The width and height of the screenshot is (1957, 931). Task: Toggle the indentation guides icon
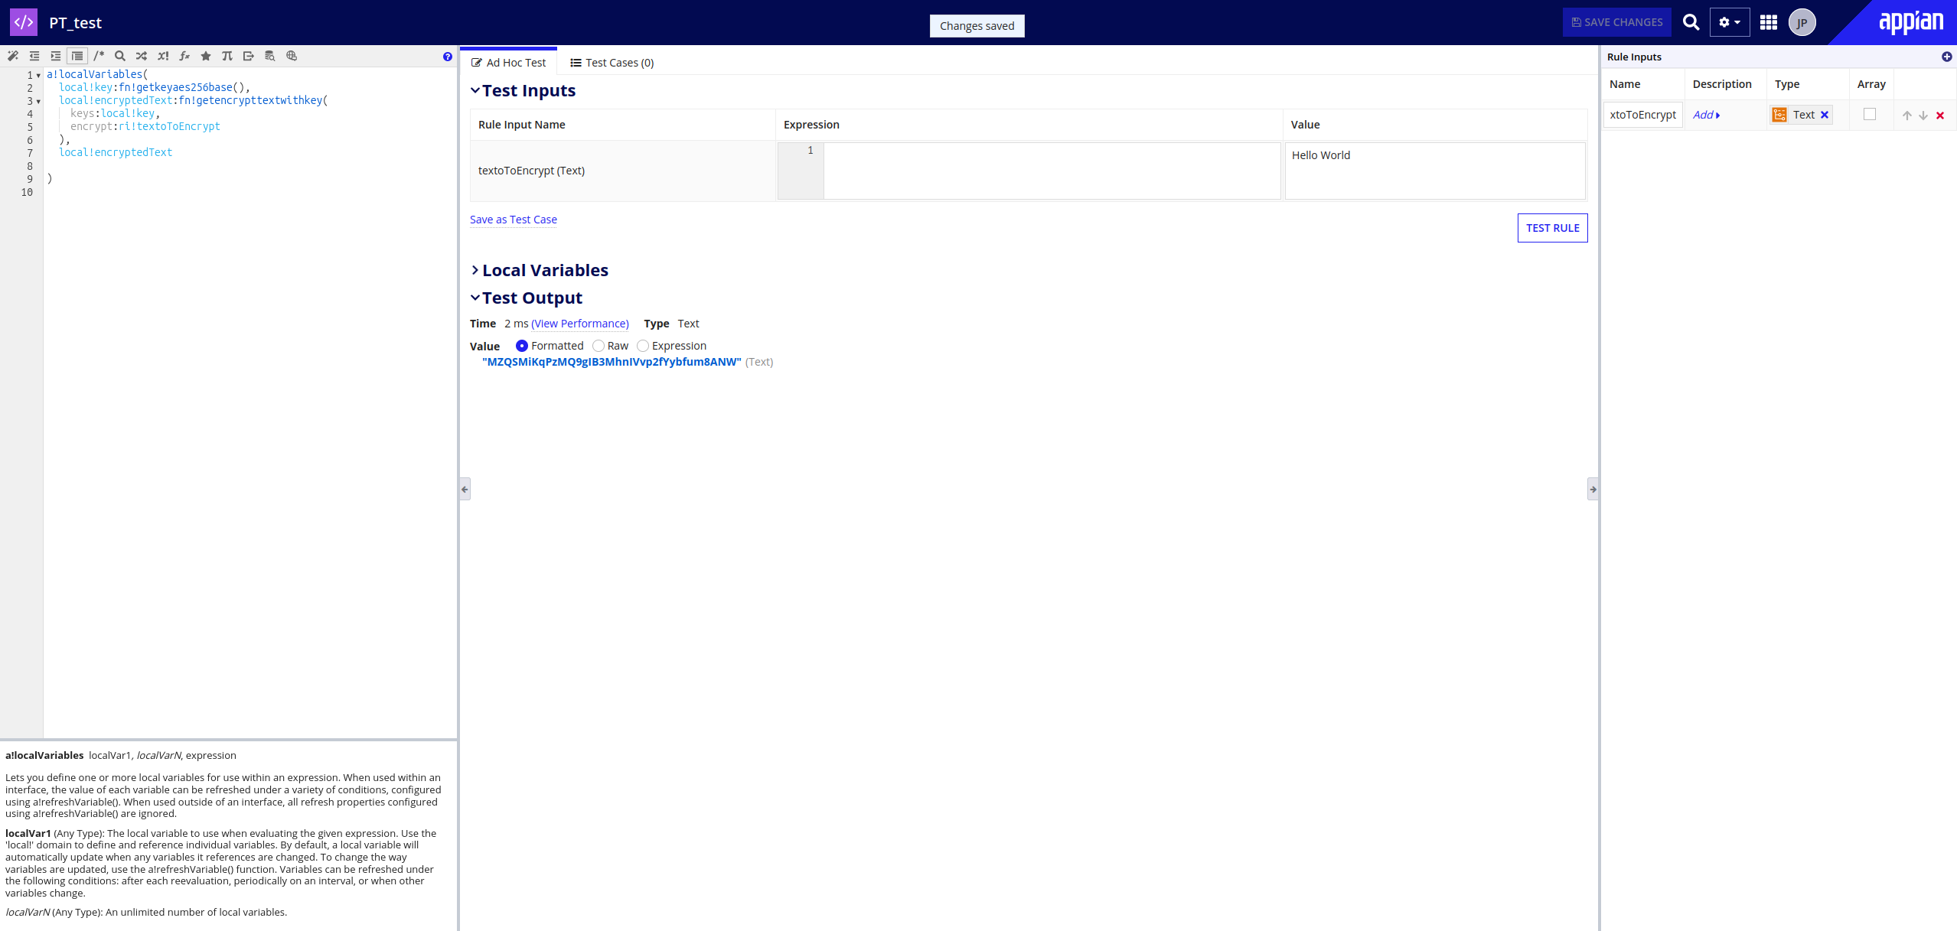coord(77,56)
